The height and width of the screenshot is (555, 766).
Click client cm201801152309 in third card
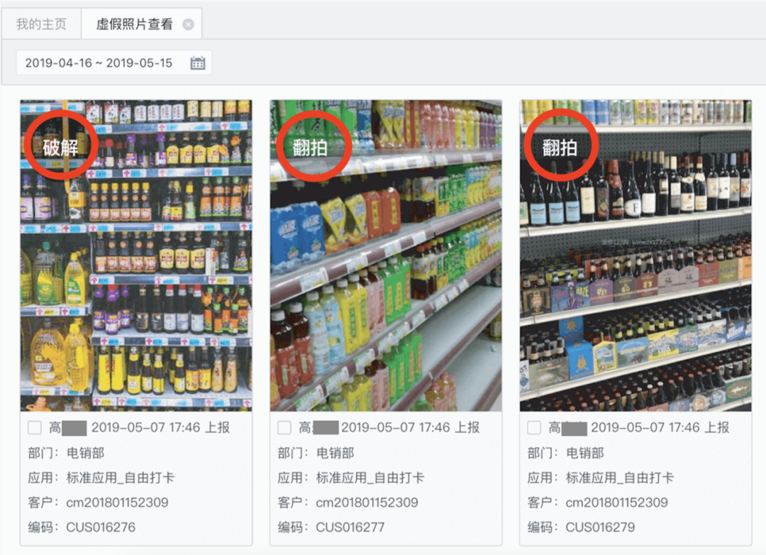[616, 502]
